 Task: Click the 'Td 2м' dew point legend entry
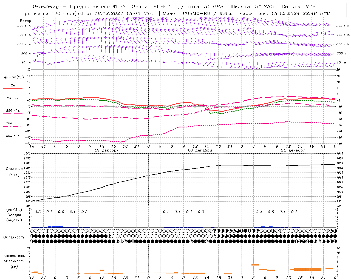point(13,98)
